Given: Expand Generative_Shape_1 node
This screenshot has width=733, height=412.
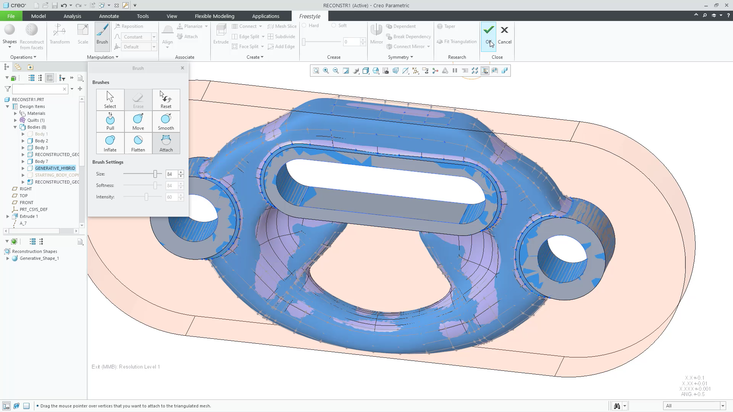Looking at the screenshot, I should [8, 258].
